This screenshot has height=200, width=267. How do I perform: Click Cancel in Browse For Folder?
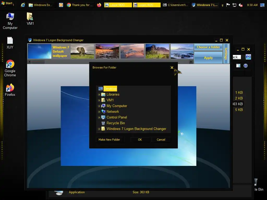pos(161,140)
